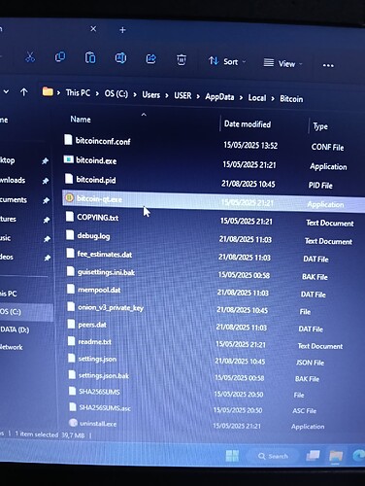
Task: Select SHA256SUMS.asc file
Action: [105, 408]
